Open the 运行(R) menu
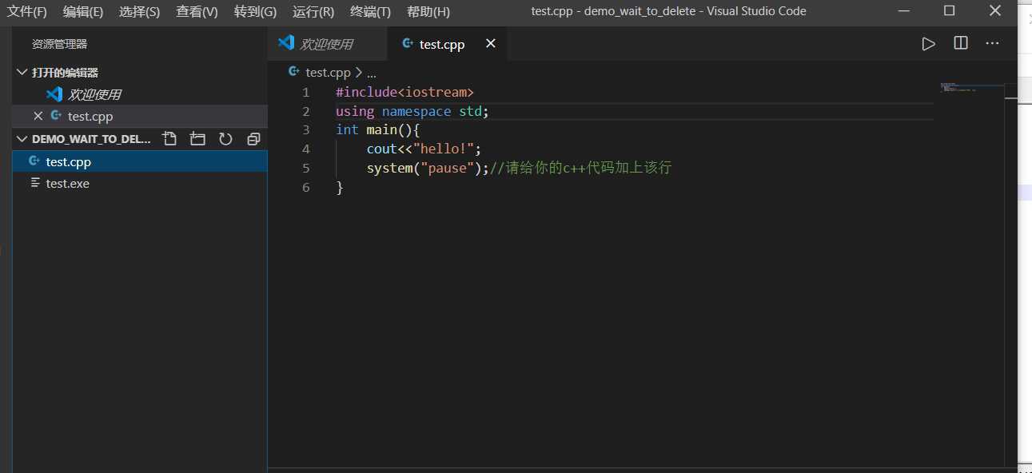The image size is (1032, 473). click(313, 11)
